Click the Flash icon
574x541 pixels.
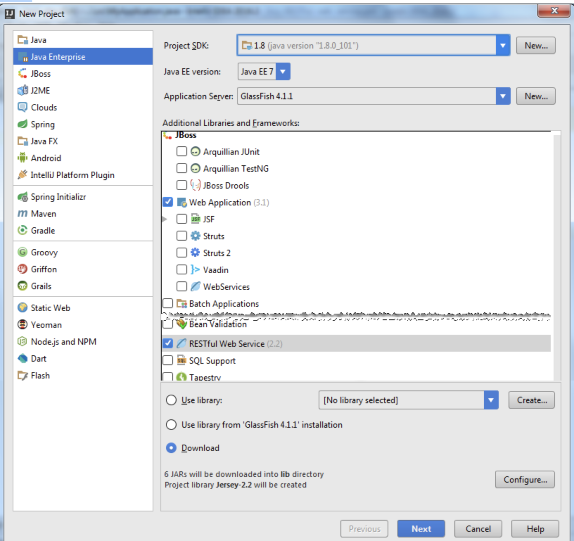click(23, 375)
